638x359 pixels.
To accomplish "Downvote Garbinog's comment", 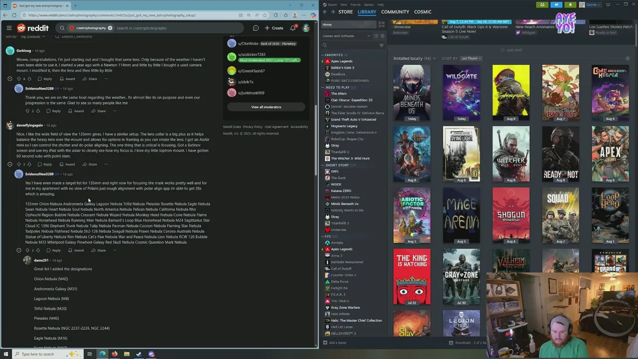I will pos(29,79).
